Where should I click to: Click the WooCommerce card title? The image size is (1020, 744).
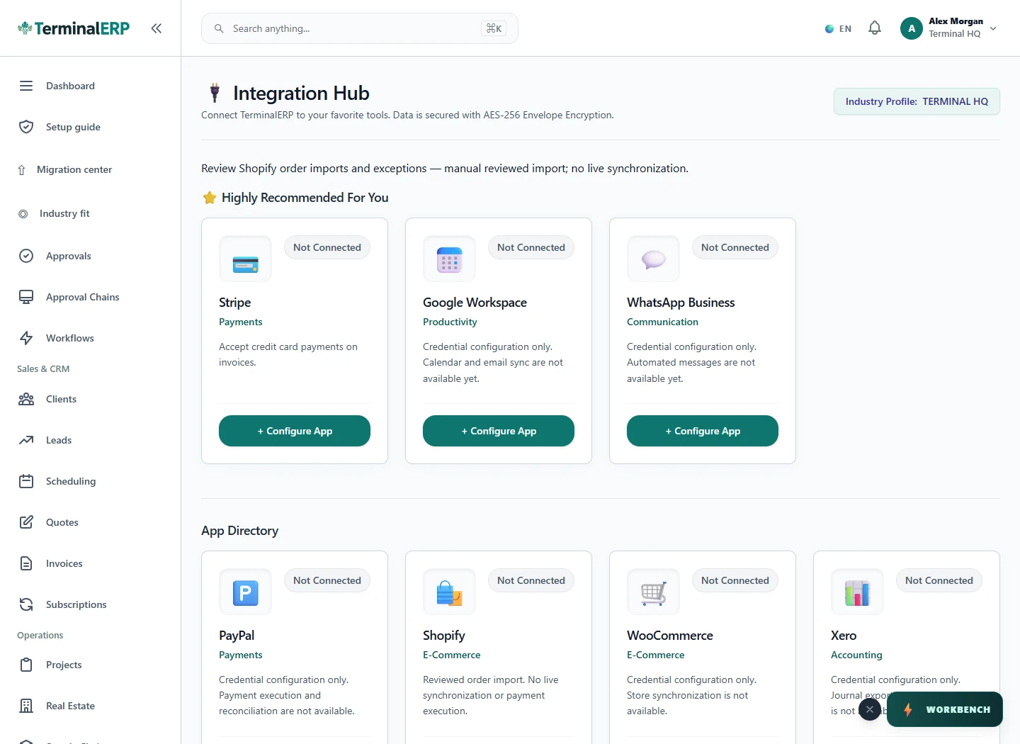pos(670,636)
